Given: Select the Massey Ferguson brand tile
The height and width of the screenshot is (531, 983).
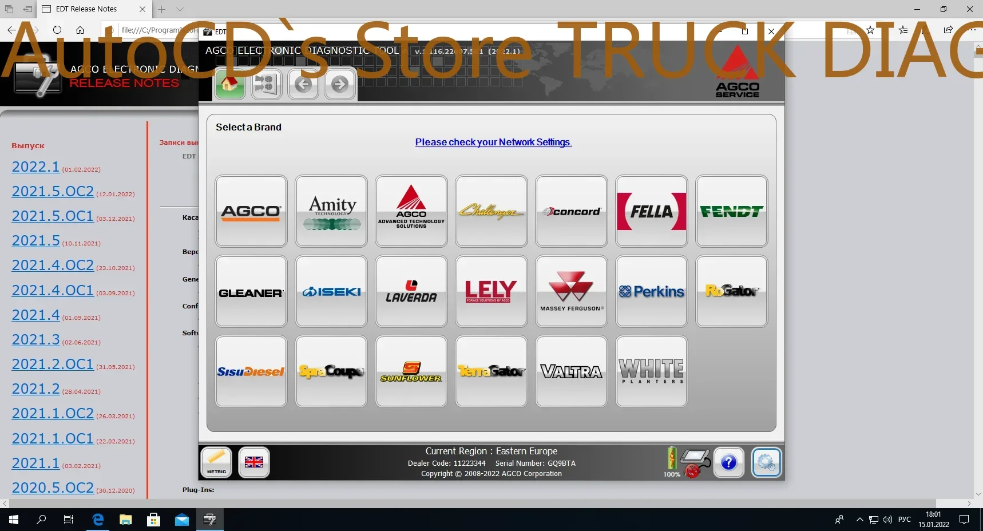Looking at the screenshot, I should 572,291.
